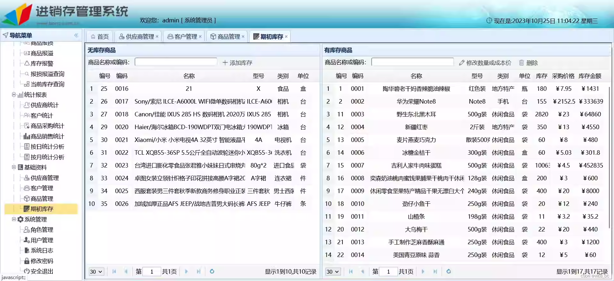Click 修改数量或成本价 button
Screen dimensions: 614x281
(485, 63)
